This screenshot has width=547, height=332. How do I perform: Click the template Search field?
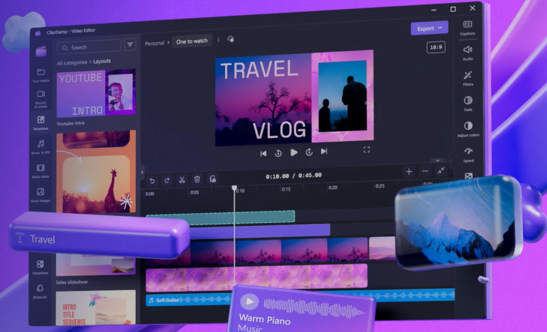point(89,47)
